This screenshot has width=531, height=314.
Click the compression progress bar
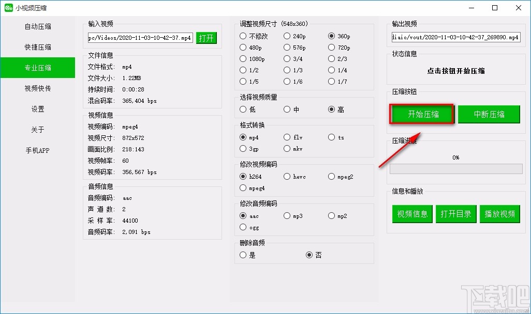tap(456, 169)
